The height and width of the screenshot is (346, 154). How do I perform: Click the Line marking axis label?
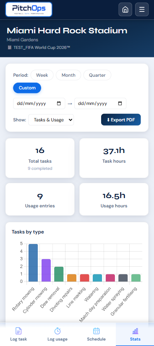coord(76,297)
